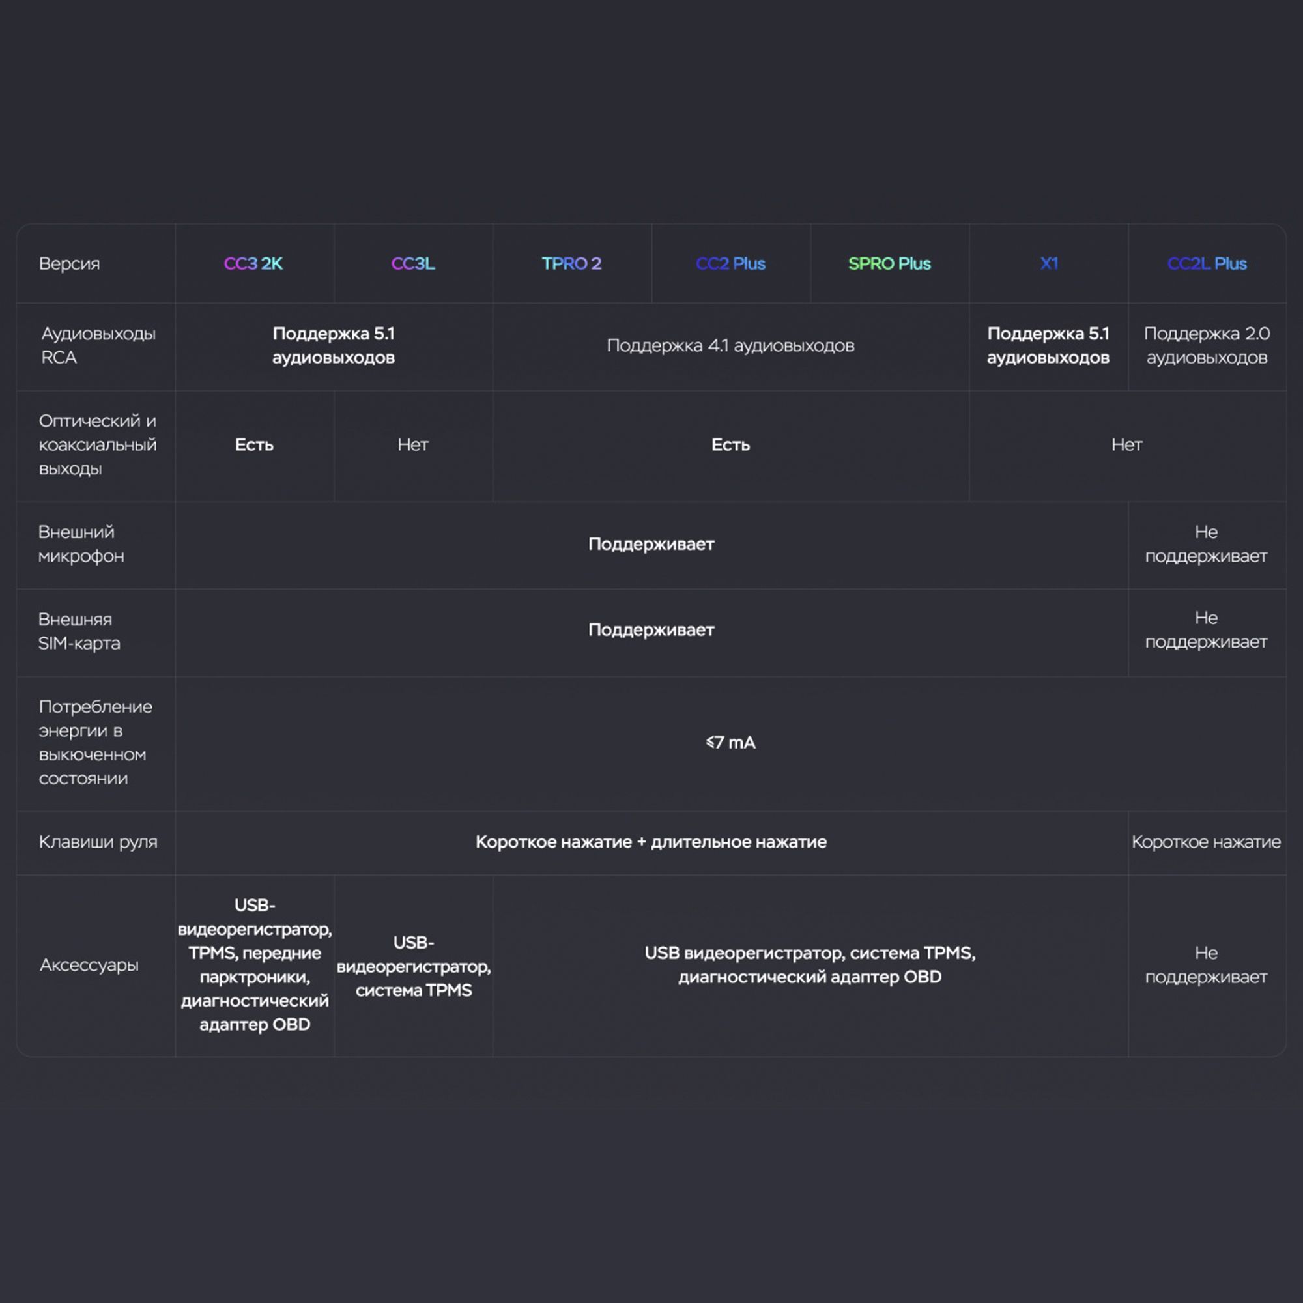
Task: Click the X1 column header
Action: pos(1049,264)
